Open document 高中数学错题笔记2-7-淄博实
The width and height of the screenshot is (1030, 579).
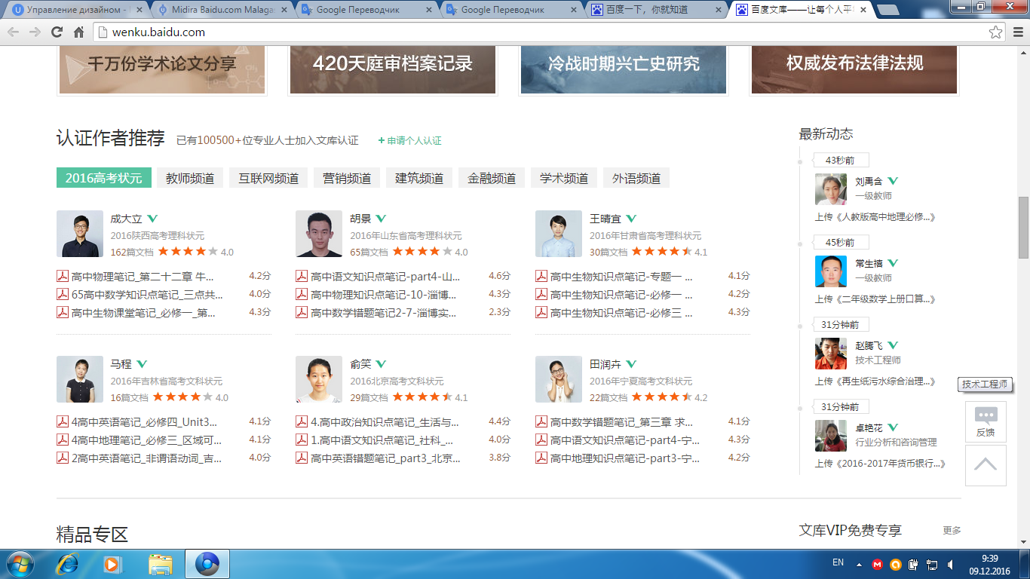click(384, 313)
